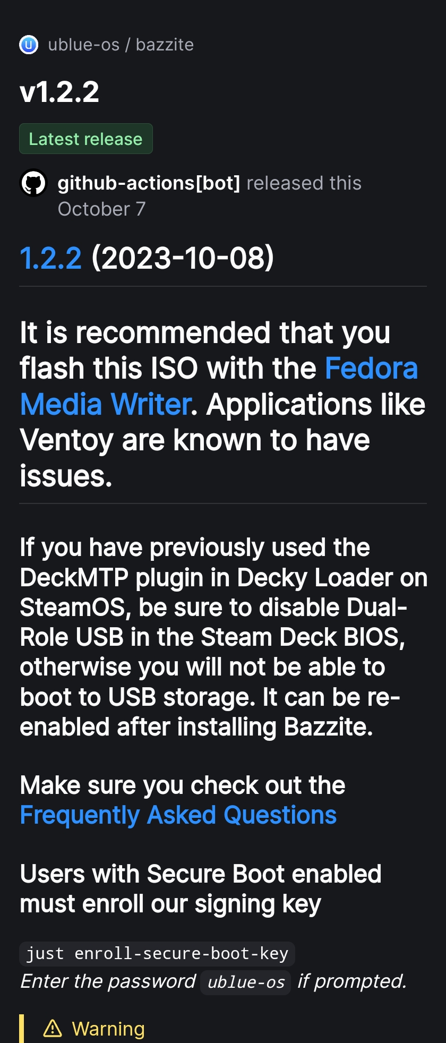Click the October 7 release date
Image resolution: width=446 pixels, height=1043 pixels.
pos(101,209)
